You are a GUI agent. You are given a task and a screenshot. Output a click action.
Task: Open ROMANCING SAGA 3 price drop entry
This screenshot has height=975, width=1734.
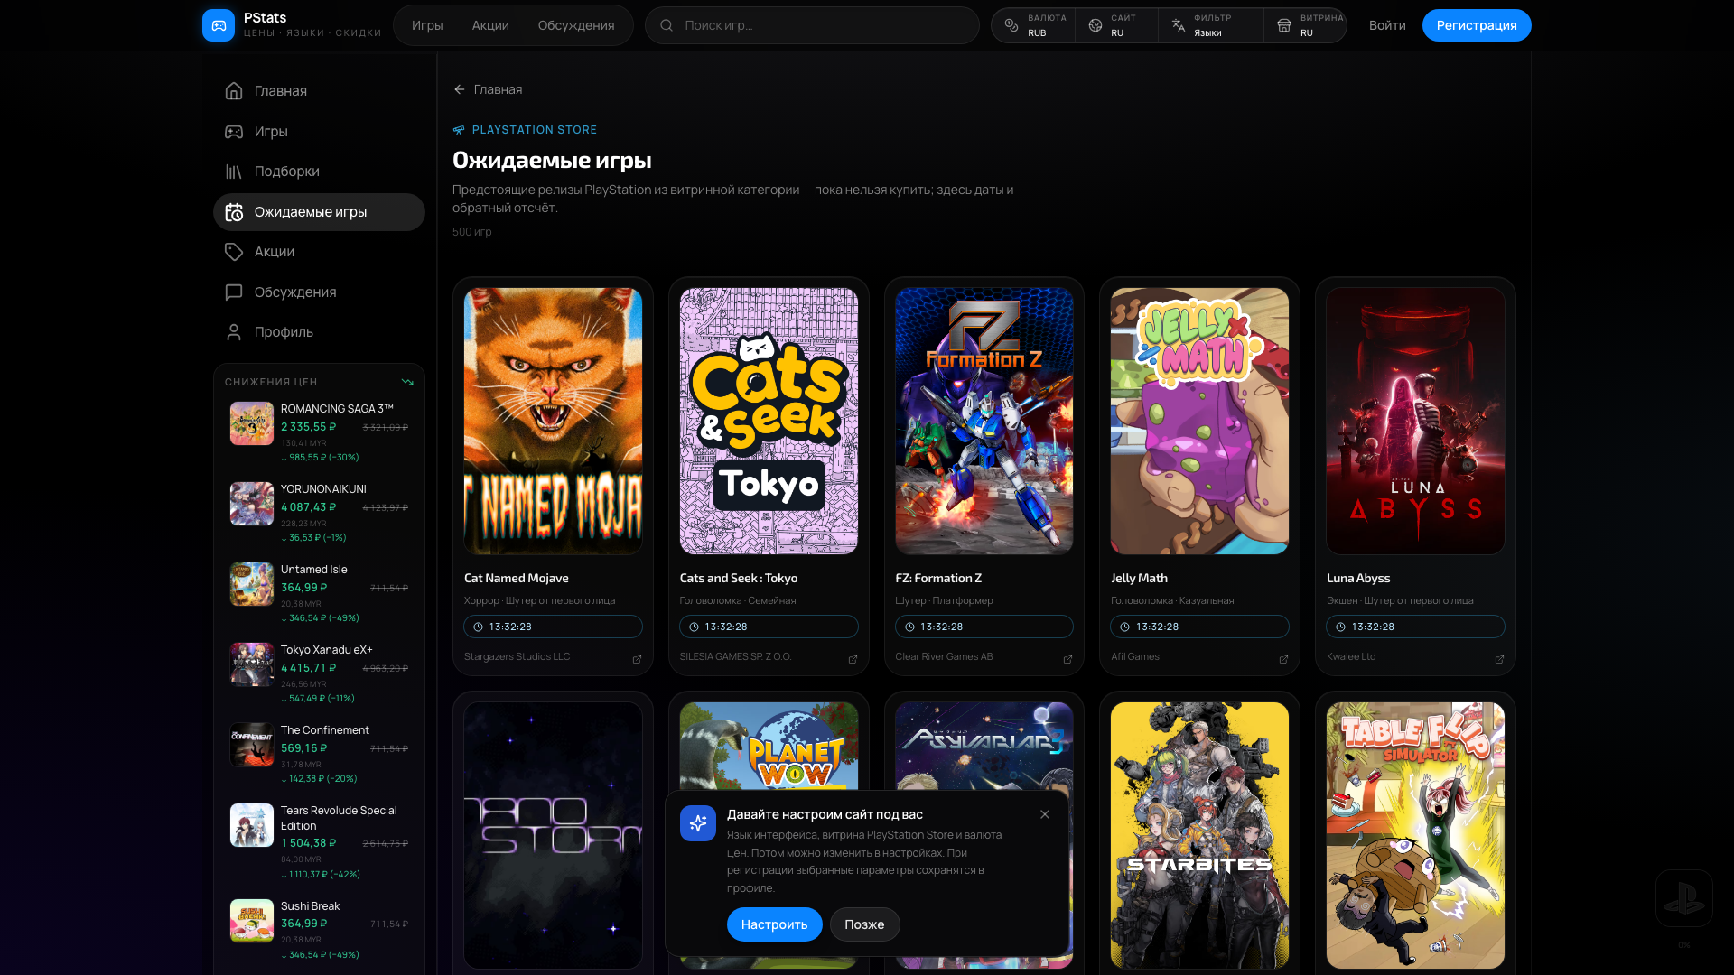click(x=319, y=432)
